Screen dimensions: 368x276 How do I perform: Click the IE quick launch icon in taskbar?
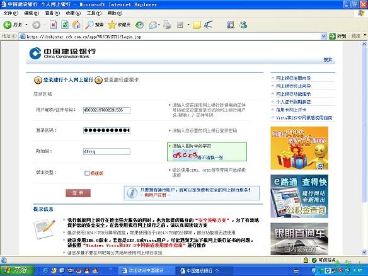click(45, 271)
